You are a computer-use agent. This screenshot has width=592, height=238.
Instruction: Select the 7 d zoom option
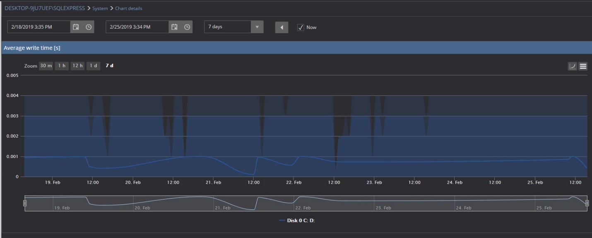pyautogui.click(x=109, y=66)
